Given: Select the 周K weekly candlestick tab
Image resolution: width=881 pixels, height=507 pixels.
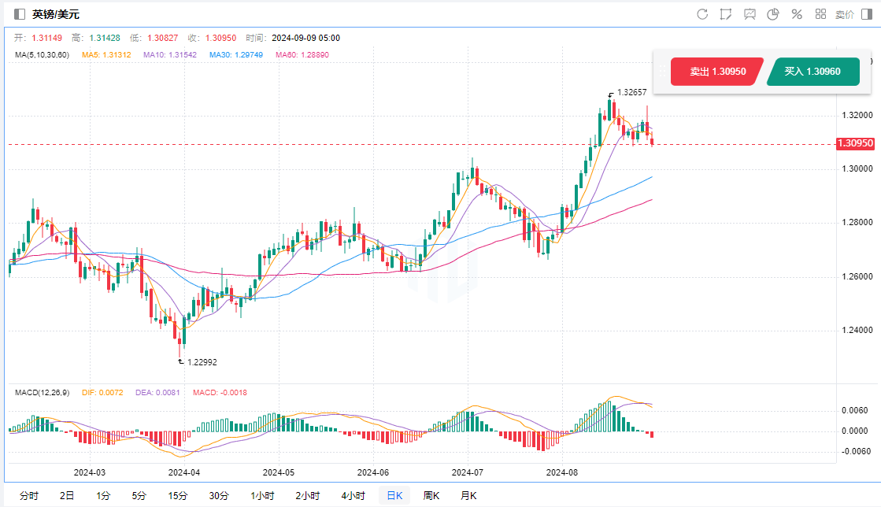Looking at the screenshot, I should click(431, 496).
